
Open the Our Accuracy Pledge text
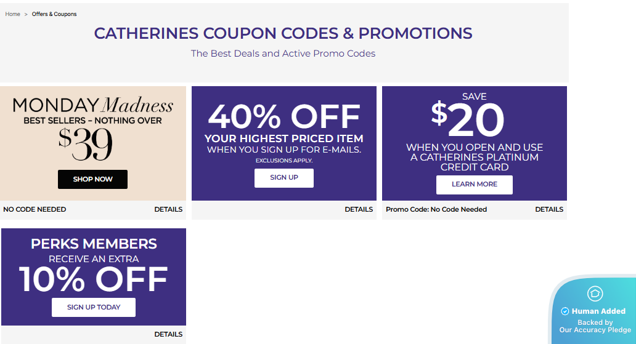click(595, 330)
